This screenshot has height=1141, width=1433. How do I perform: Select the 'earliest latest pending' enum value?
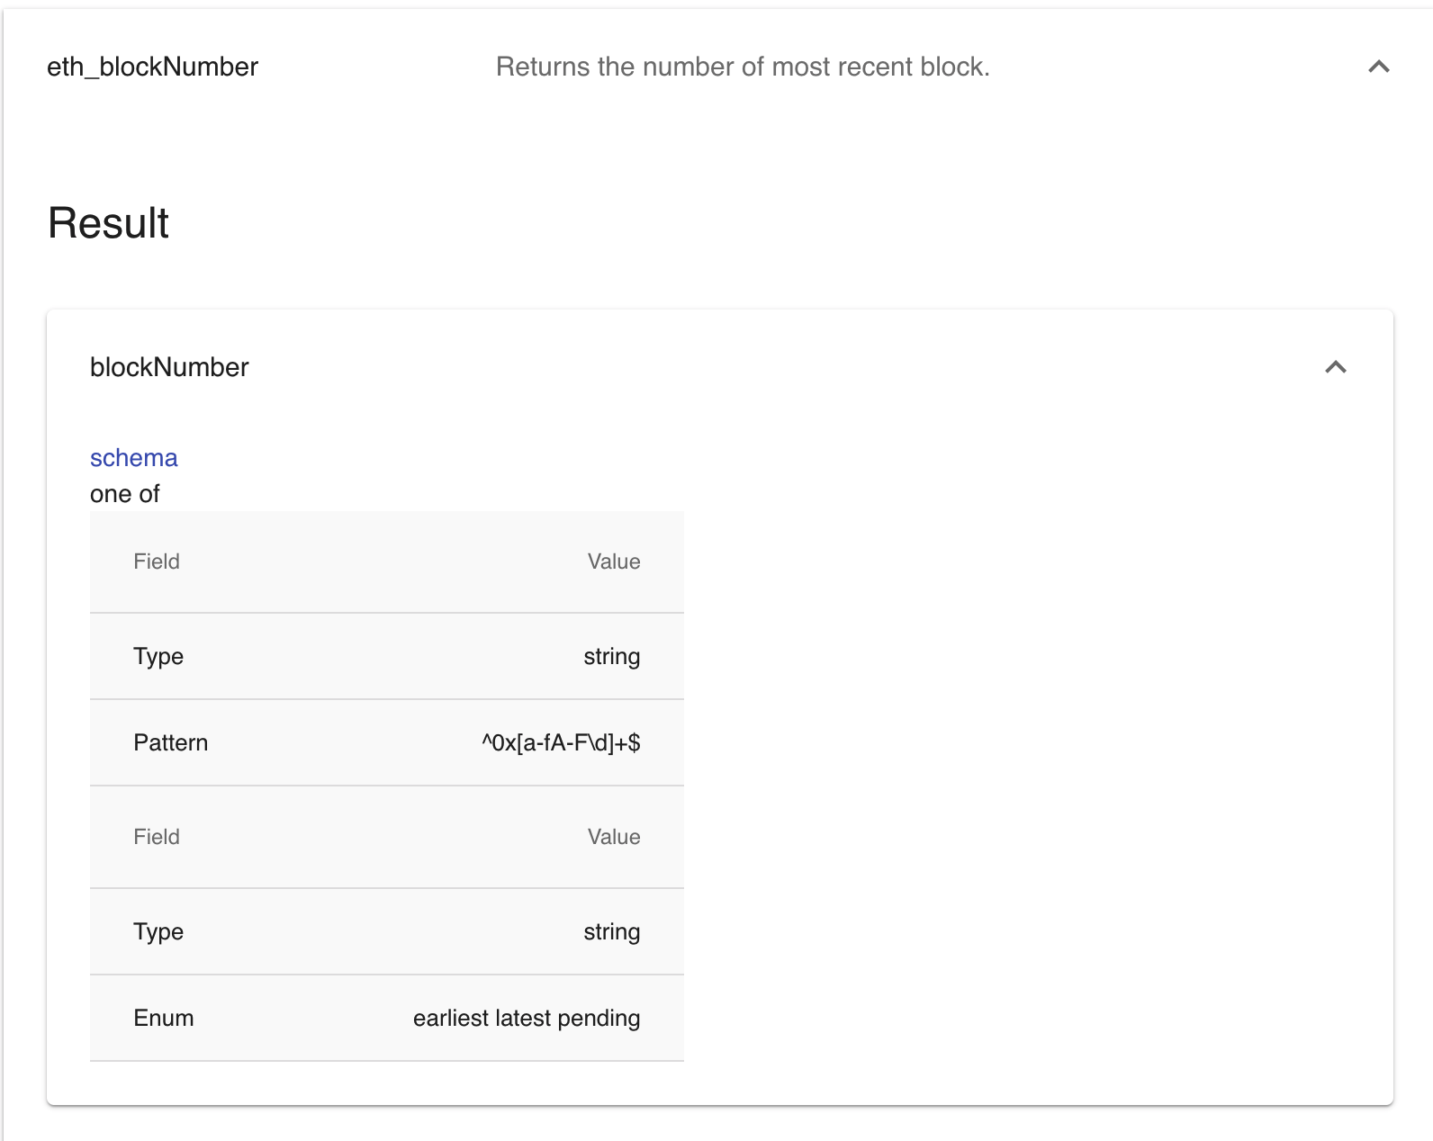[527, 1019]
